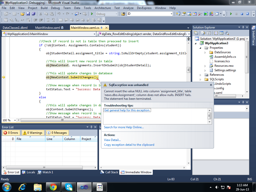Toggle the 0 Errors filter button
The image size is (256, 192).
(x=11, y=133)
